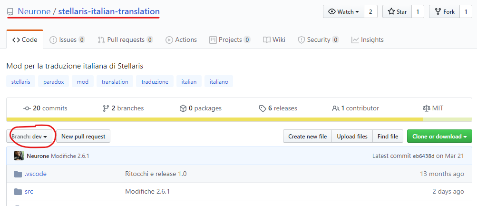477x206 pixels.
Task: Select the Code tab
Action: (25, 39)
